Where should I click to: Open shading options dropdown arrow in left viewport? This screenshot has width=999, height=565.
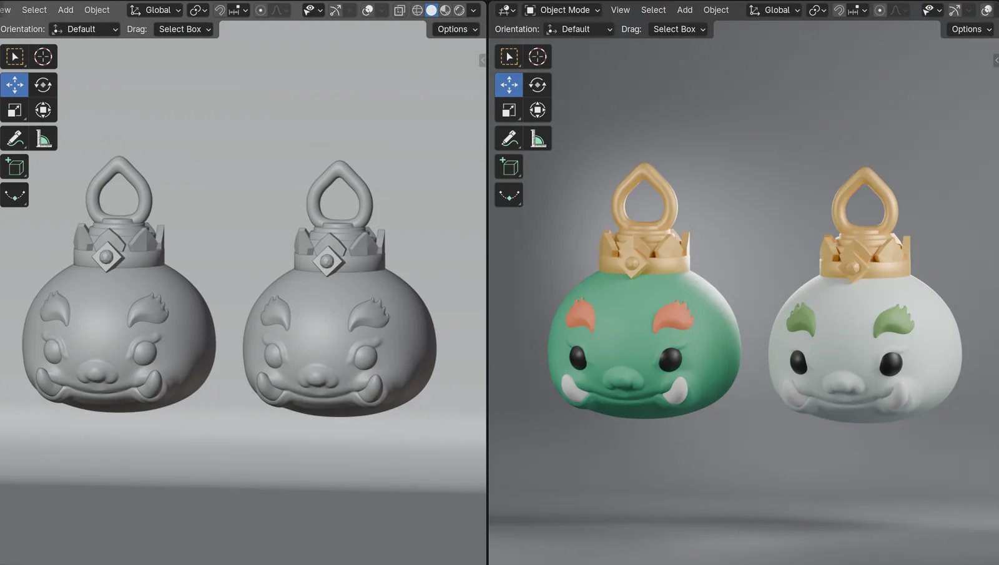[474, 10]
